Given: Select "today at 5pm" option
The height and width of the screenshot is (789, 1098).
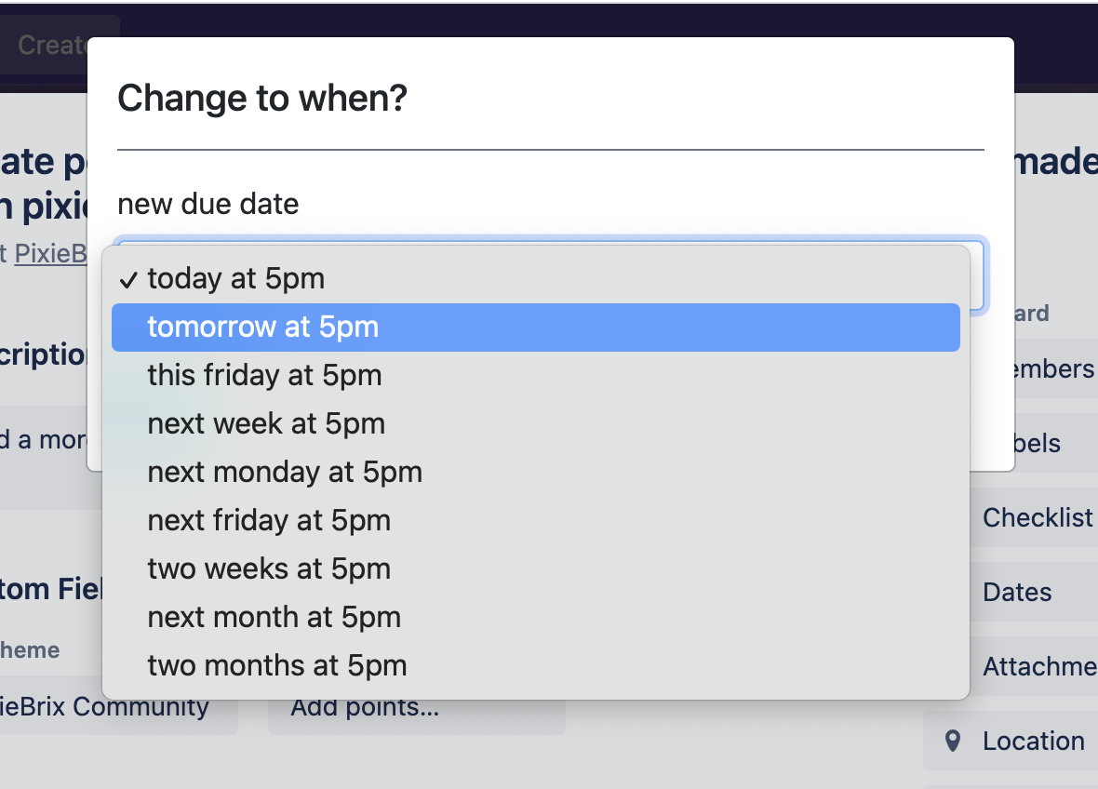Looking at the screenshot, I should click(236, 278).
